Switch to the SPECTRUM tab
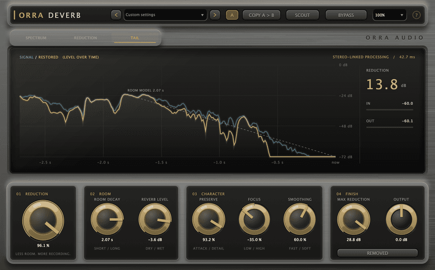 [36, 38]
